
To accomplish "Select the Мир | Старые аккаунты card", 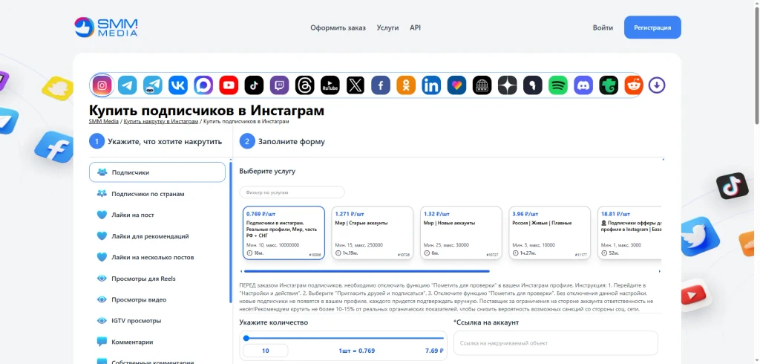I will pyautogui.click(x=373, y=233).
